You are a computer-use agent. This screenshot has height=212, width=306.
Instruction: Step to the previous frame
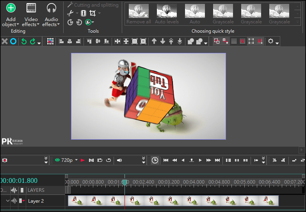[x=183, y=160]
